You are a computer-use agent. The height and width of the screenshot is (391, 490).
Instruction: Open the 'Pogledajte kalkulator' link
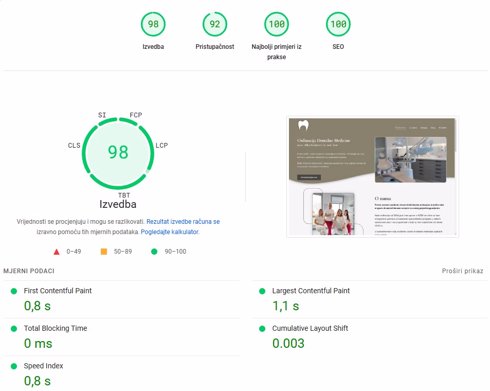point(170,232)
